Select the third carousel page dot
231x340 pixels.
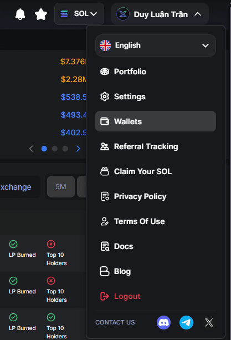(65, 149)
